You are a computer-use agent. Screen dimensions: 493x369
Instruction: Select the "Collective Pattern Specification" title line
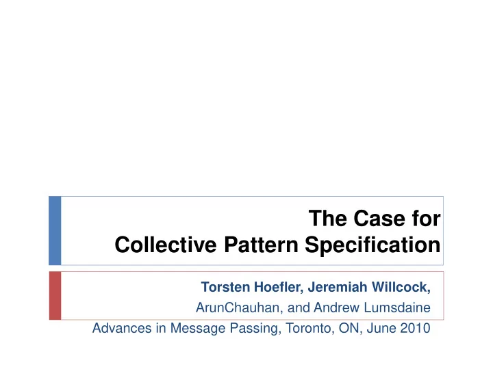click(277, 245)
